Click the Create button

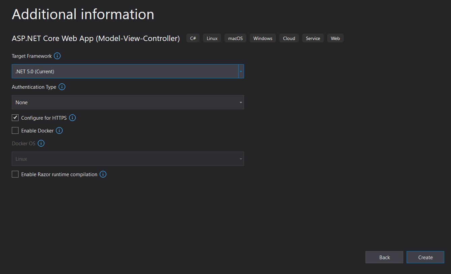pyautogui.click(x=425, y=257)
